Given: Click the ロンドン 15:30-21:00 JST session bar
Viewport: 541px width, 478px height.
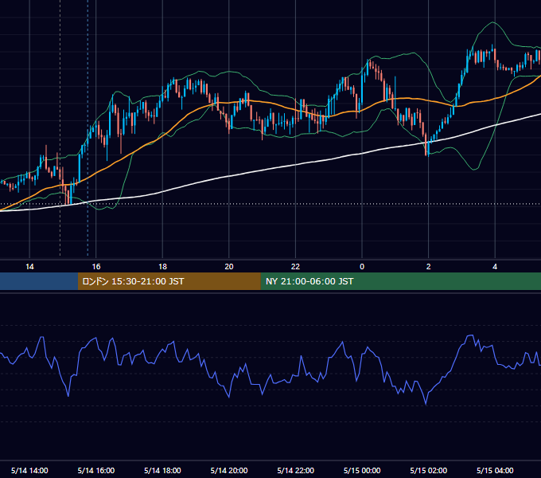Looking at the screenshot, I should pyautogui.click(x=169, y=281).
